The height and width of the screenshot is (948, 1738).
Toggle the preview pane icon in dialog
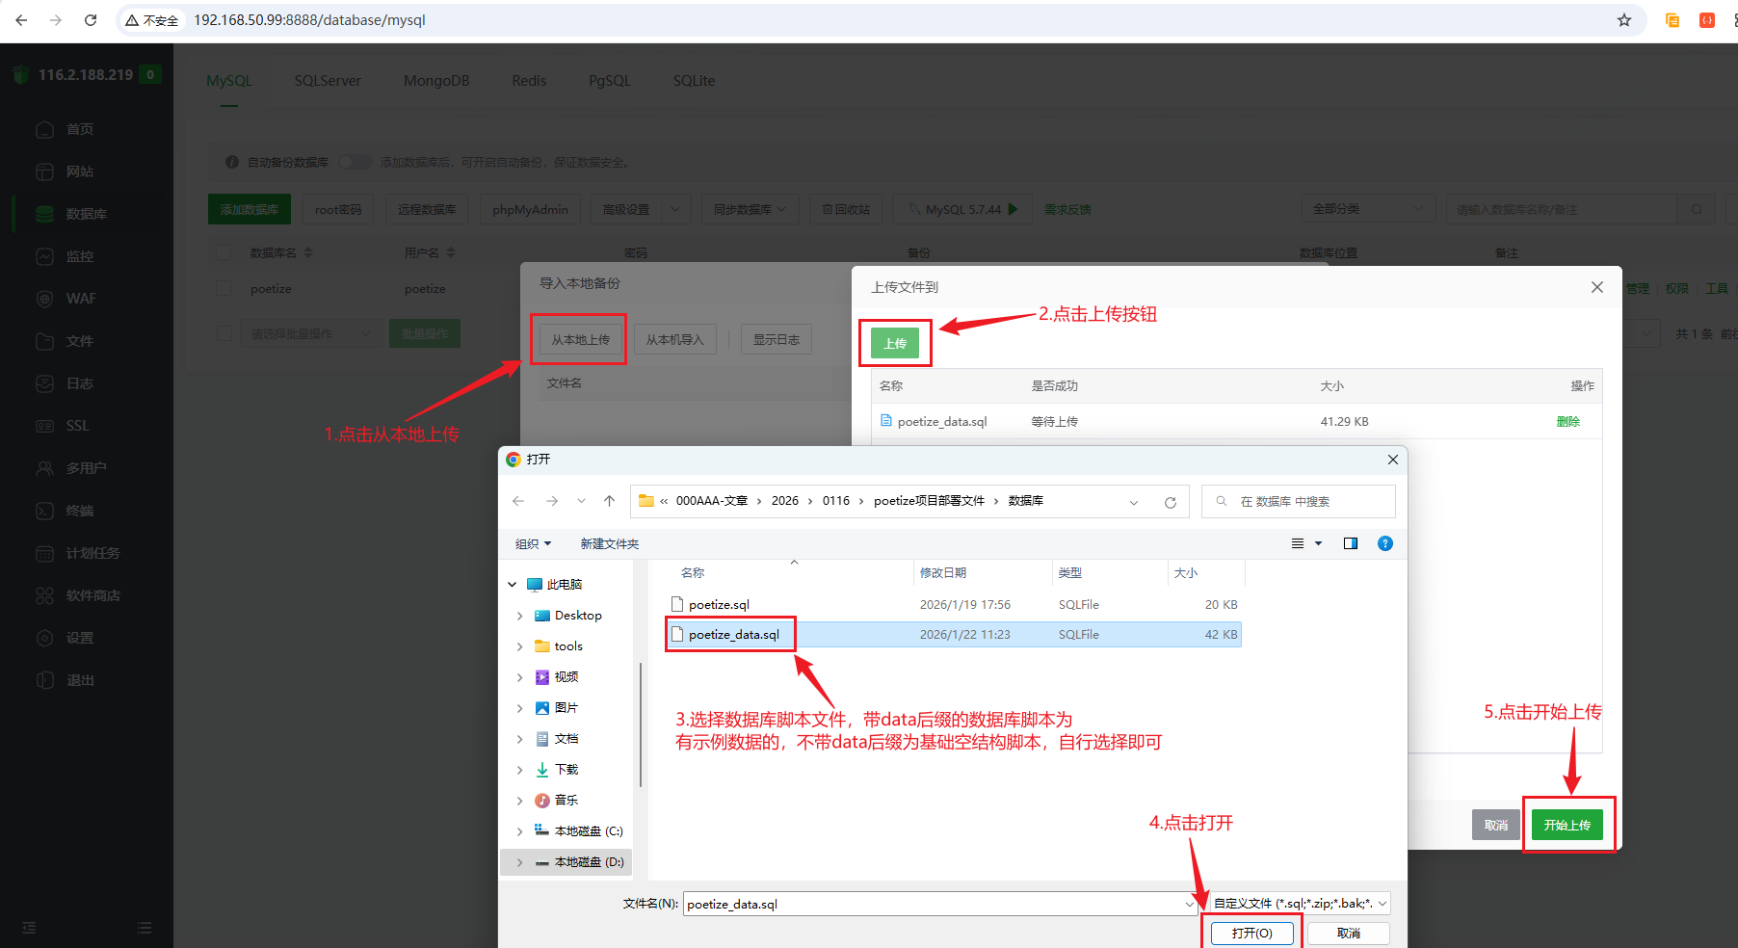click(x=1351, y=543)
